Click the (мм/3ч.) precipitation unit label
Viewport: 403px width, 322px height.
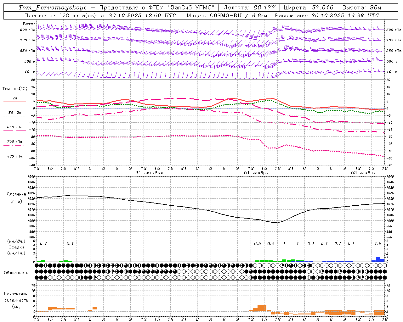coord(16,241)
